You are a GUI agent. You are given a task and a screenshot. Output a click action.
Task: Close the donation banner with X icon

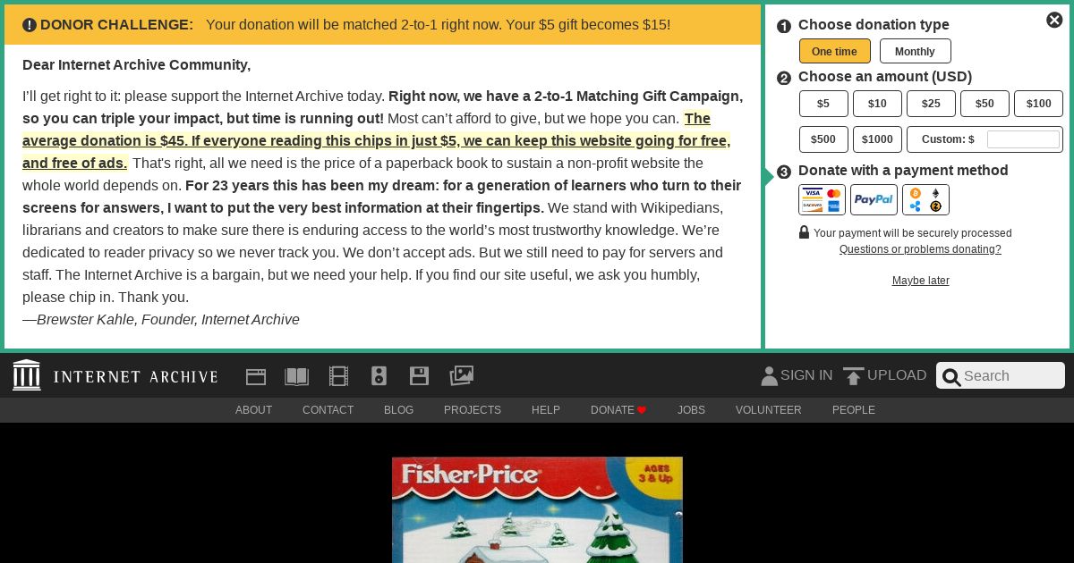point(1054,20)
